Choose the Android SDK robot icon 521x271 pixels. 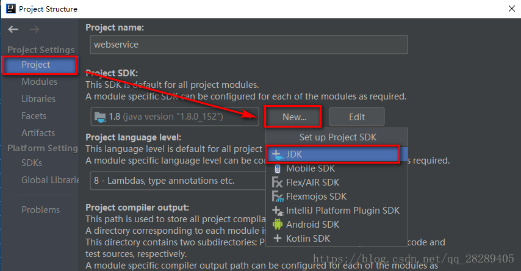(x=277, y=225)
